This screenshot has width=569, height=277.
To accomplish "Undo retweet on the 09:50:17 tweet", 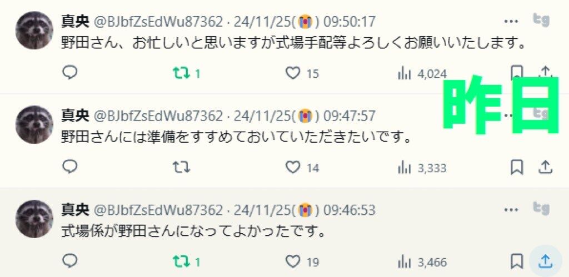I will 186,74.
